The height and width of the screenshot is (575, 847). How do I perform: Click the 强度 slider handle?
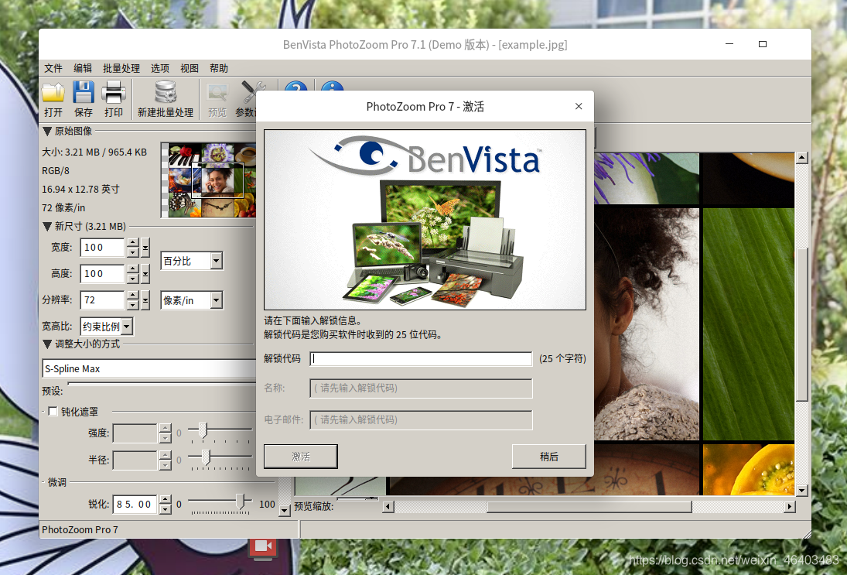pyautogui.click(x=203, y=430)
